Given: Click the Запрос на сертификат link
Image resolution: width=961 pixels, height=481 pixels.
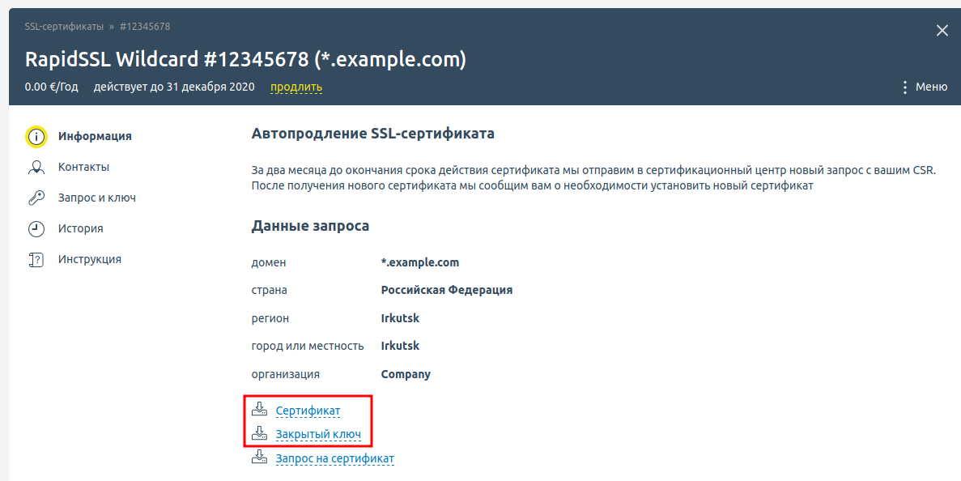Looking at the screenshot, I should (334, 459).
